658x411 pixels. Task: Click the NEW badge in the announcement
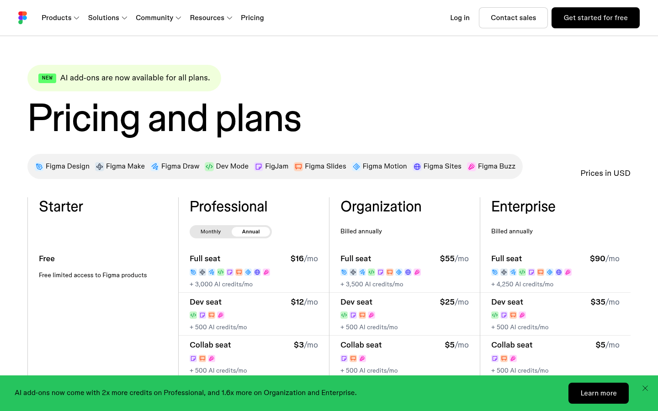tap(47, 78)
